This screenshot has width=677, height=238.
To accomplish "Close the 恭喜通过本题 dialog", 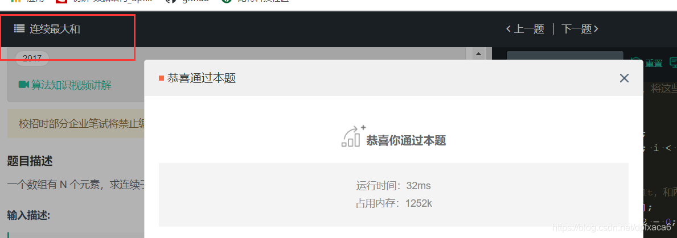I will pyautogui.click(x=624, y=78).
